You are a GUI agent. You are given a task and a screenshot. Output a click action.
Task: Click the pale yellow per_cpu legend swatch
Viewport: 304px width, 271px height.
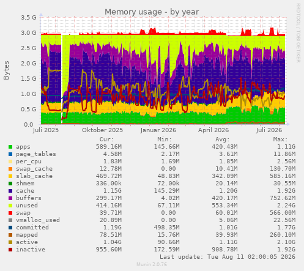10,161
